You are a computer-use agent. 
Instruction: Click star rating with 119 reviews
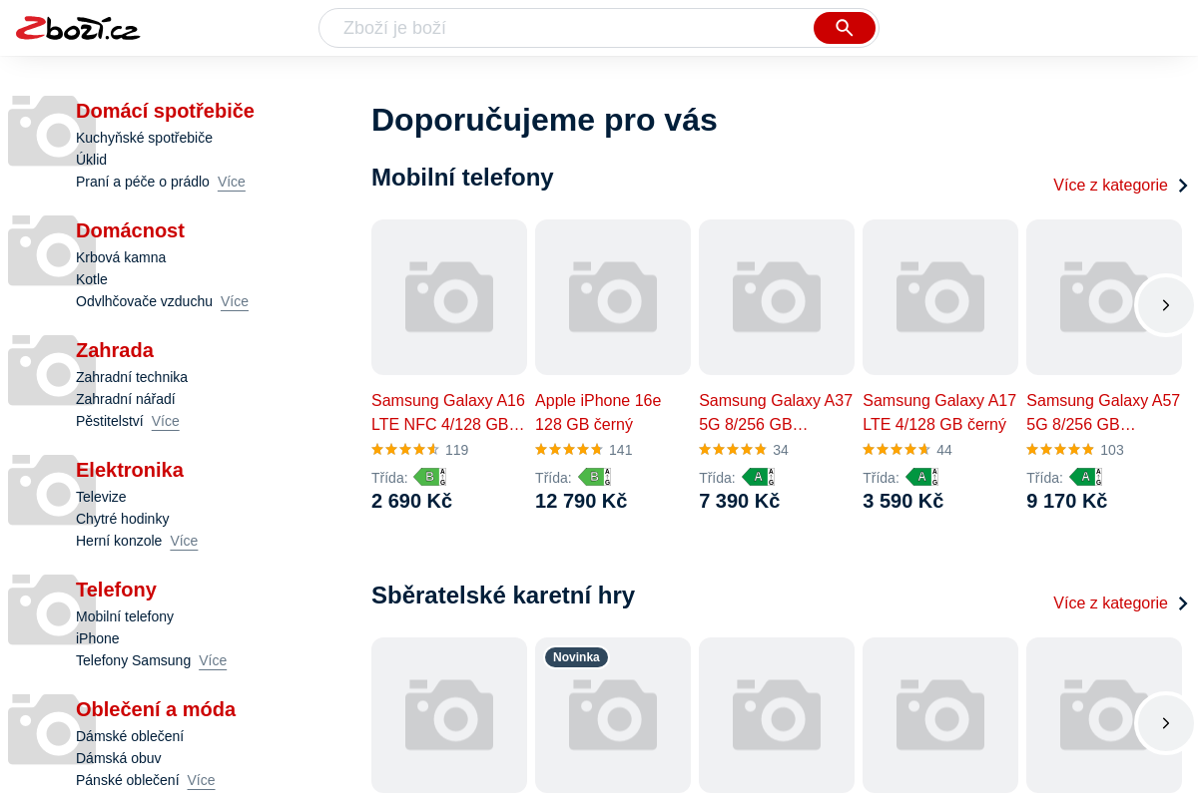420,450
